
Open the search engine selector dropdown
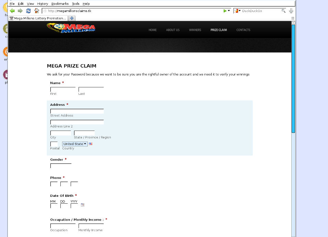pos(237,11)
